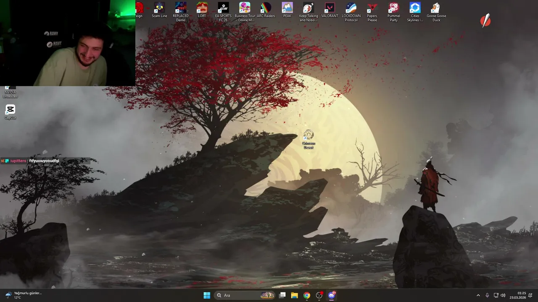The width and height of the screenshot is (538, 302).
Task: Launch the VALORANT shortcut
Action: click(x=330, y=10)
